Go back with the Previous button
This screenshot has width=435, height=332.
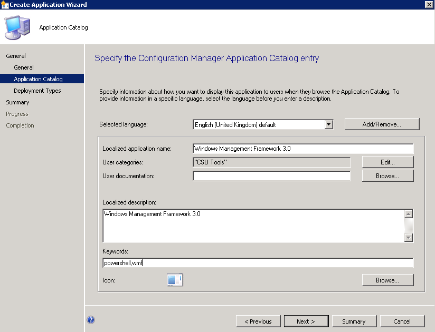point(258,321)
